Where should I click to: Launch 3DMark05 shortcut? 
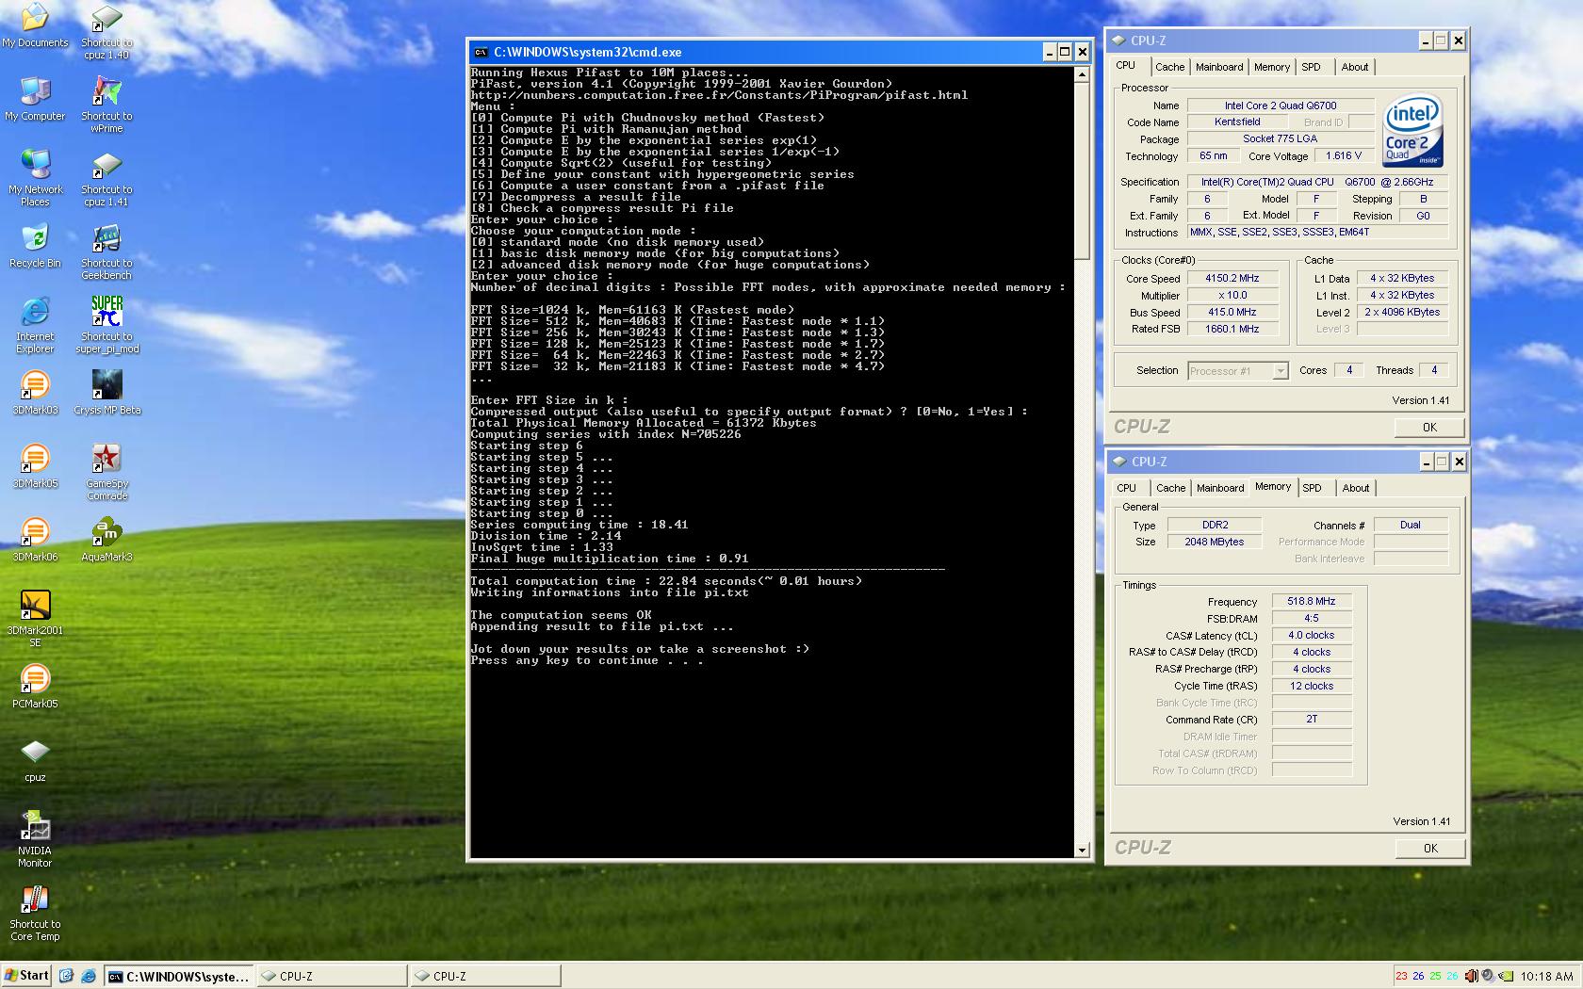[x=35, y=466]
